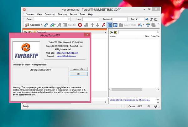
Task: Click the 'Unregistered evaluation copy' log text
Action: pyautogui.click(x=130, y=100)
